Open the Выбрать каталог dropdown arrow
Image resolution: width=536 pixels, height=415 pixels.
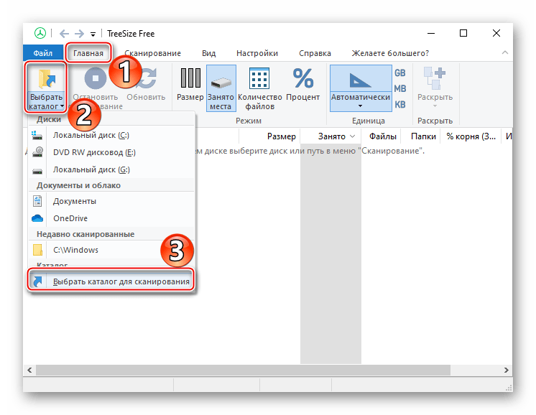[63, 106]
